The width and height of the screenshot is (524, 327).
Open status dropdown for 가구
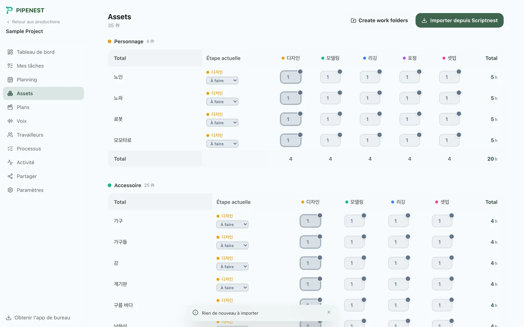(232, 225)
